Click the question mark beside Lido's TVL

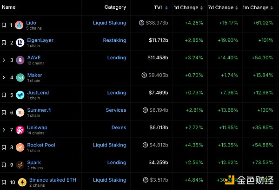141,23
